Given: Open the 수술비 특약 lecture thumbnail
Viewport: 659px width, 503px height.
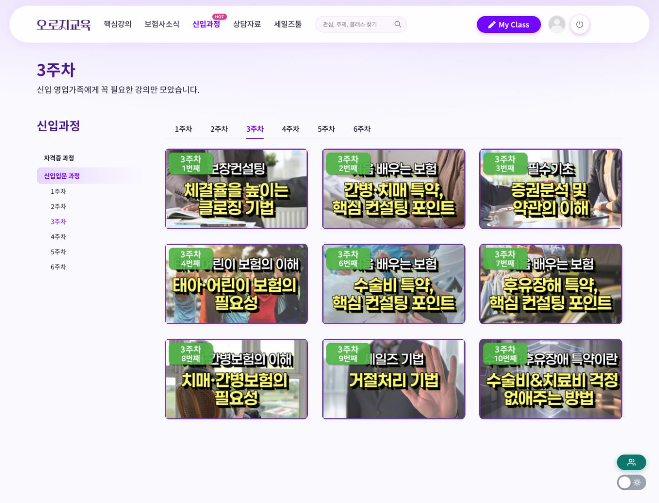Looking at the screenshot, I should pyautogui.click(x=394, y=284).
